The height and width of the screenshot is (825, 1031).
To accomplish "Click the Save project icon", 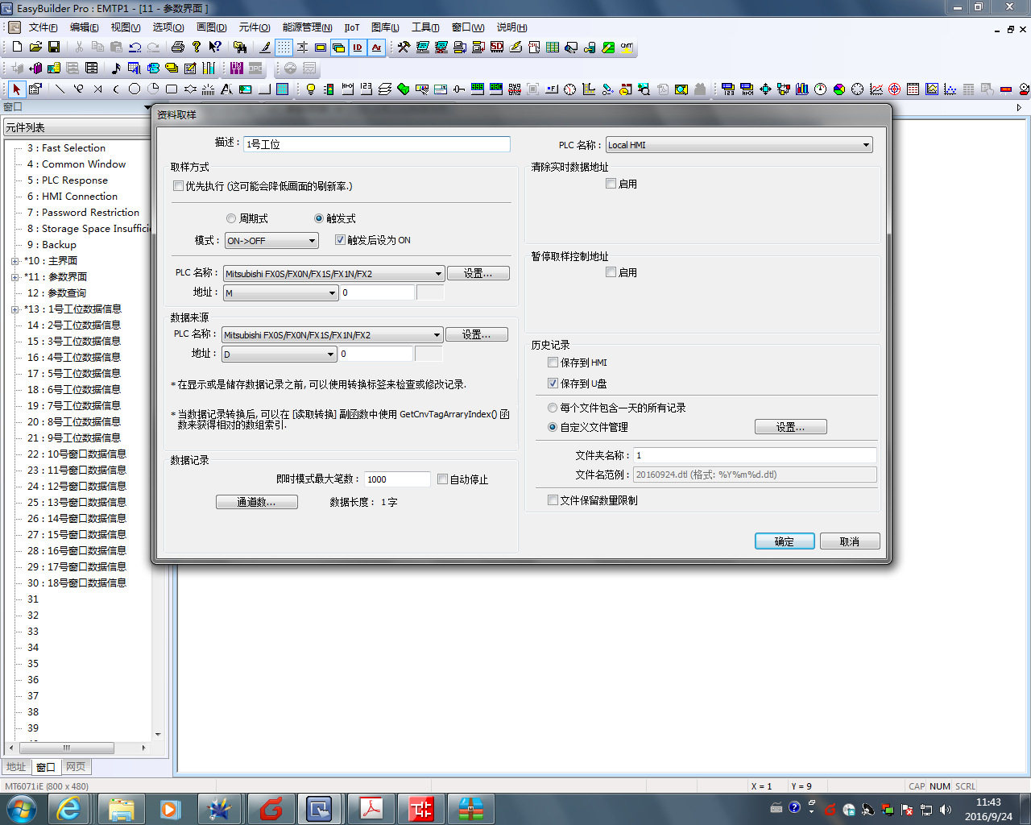I will 54,48.
